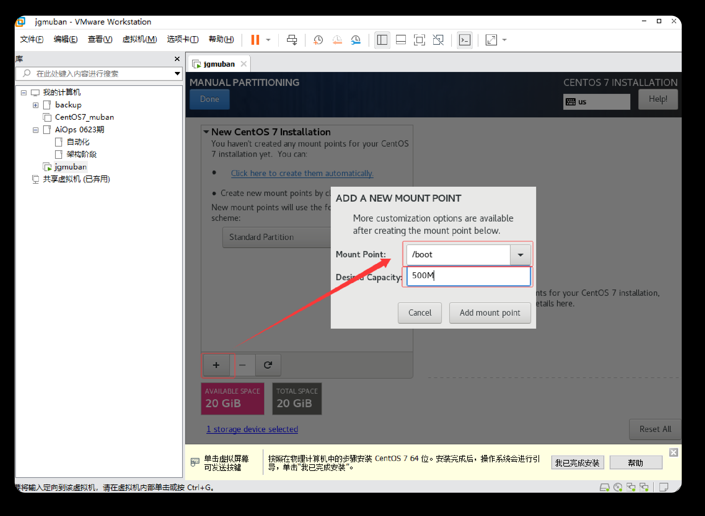Click link to create mount points automatically

point(302,173)
